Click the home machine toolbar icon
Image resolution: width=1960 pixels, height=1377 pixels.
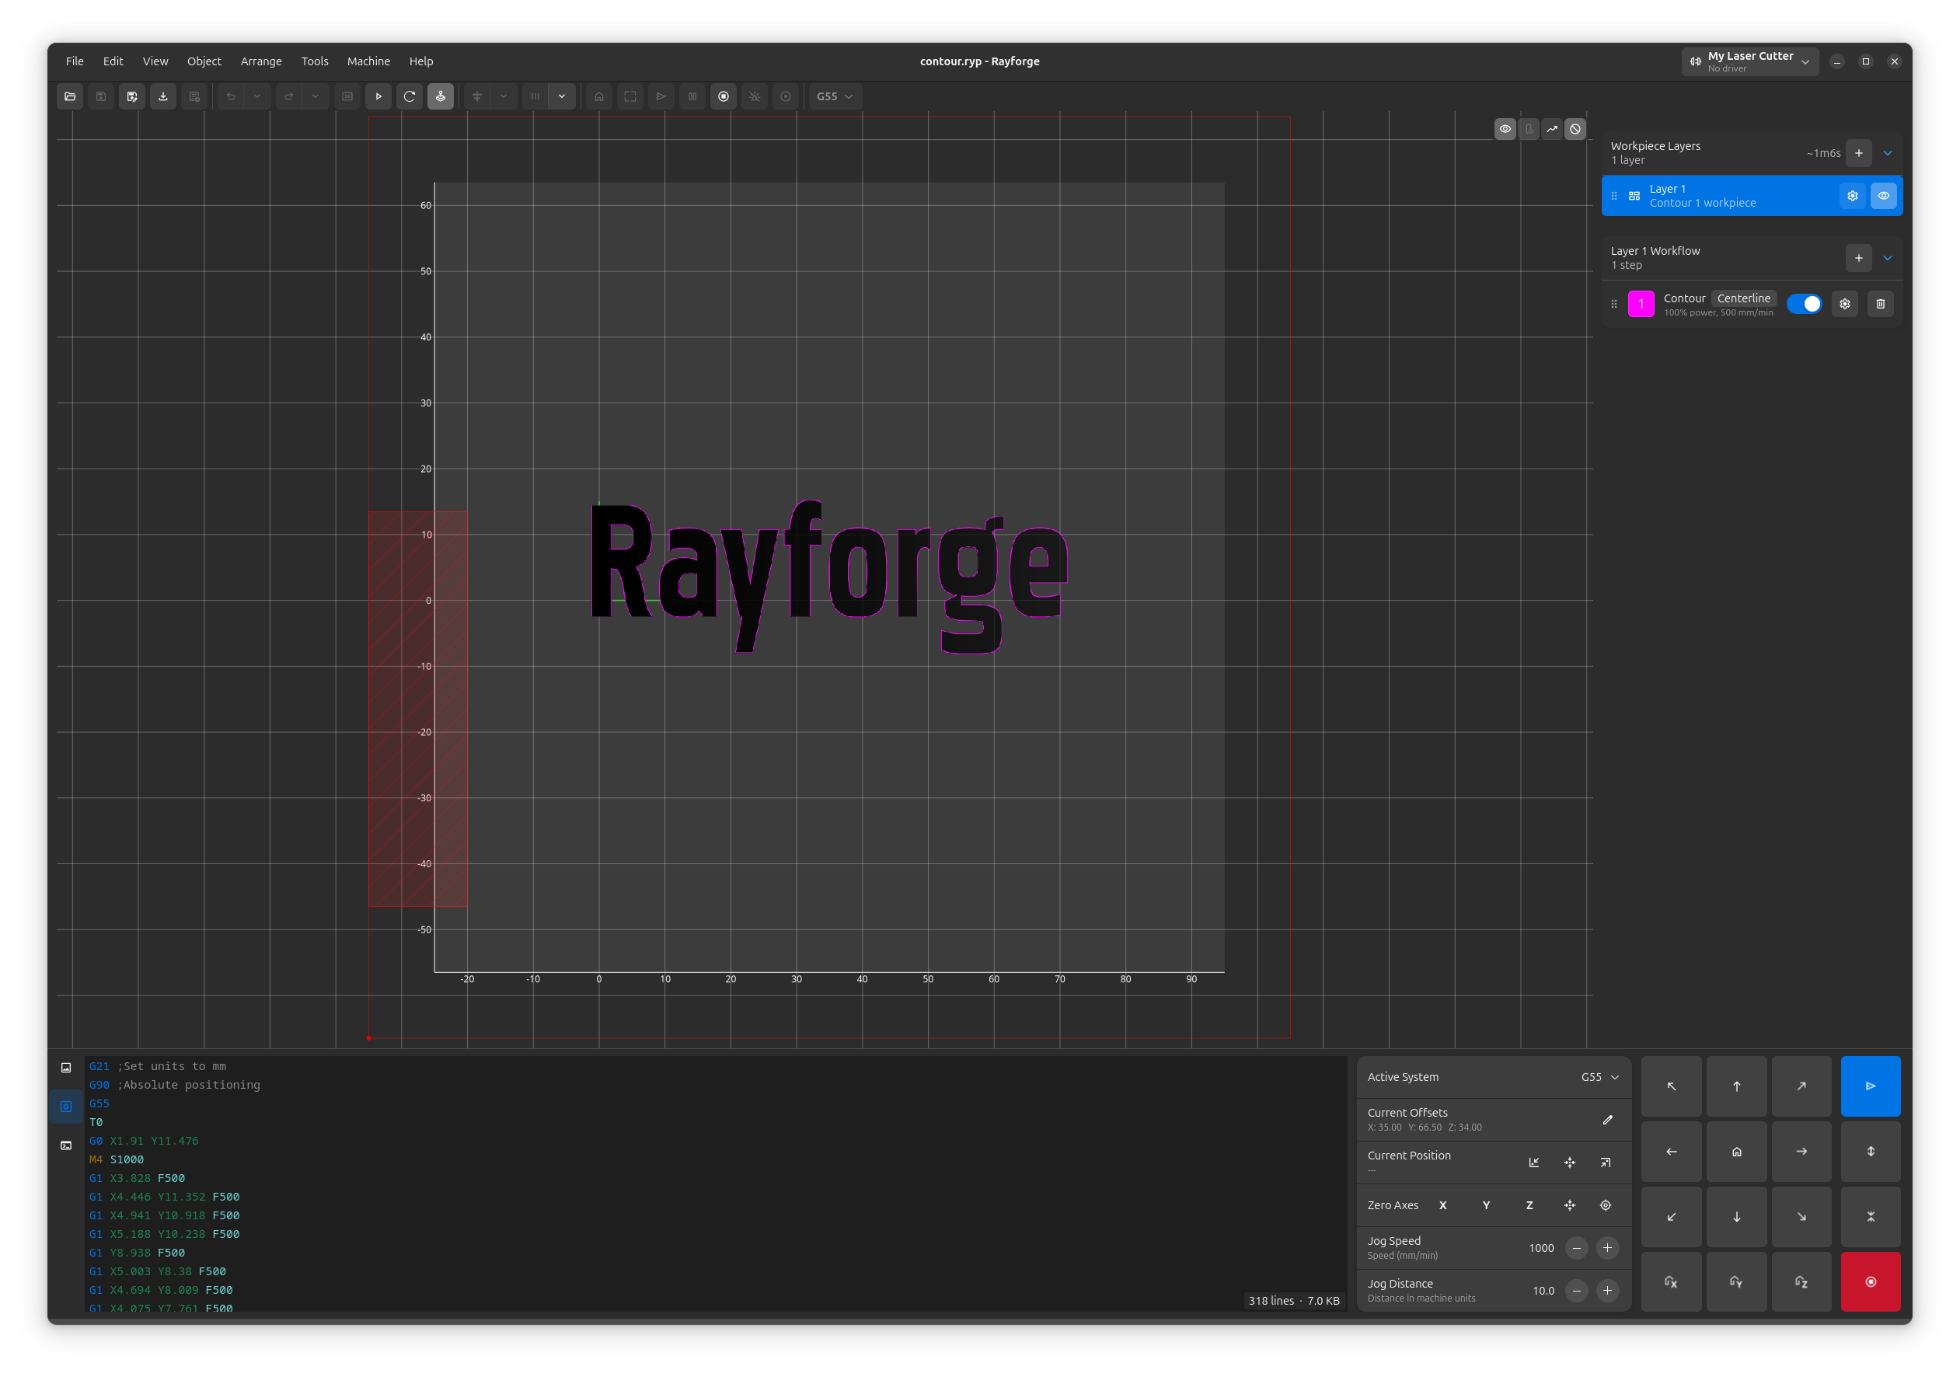click(598, 96)
